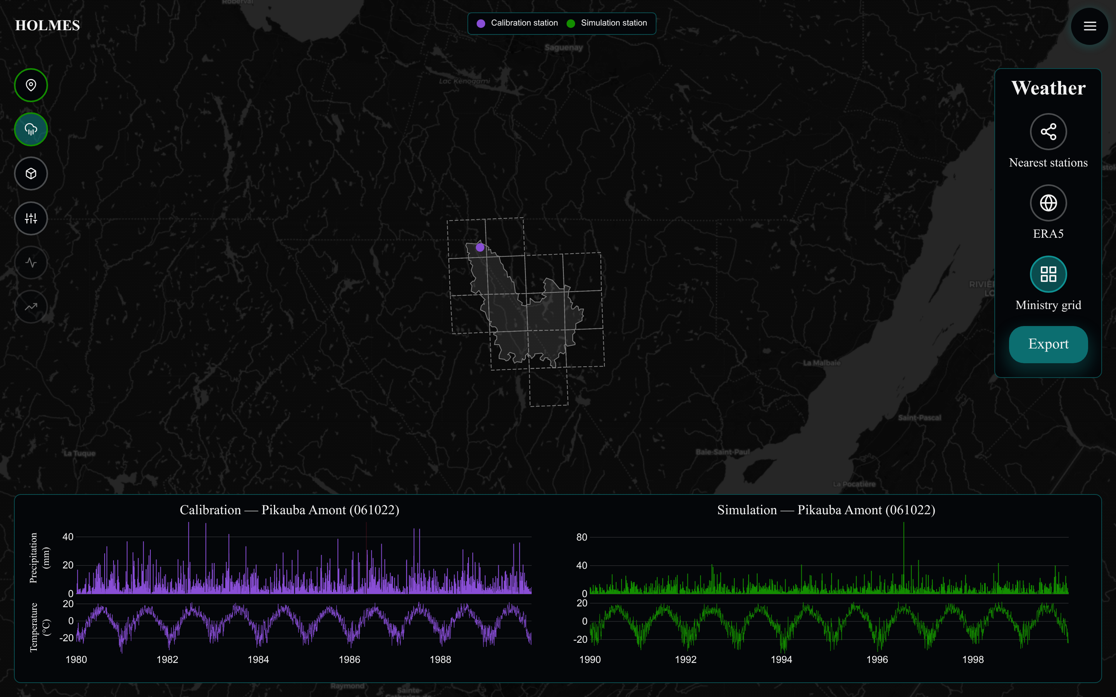Screen dimensions: 1116x697
Task: Click the La Tuque map label
Action: coord(80,453)
